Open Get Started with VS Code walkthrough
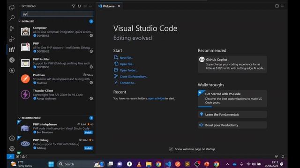The height and width of the screenshot is (168, 300). pyautogui.click(x=232, y=98)
